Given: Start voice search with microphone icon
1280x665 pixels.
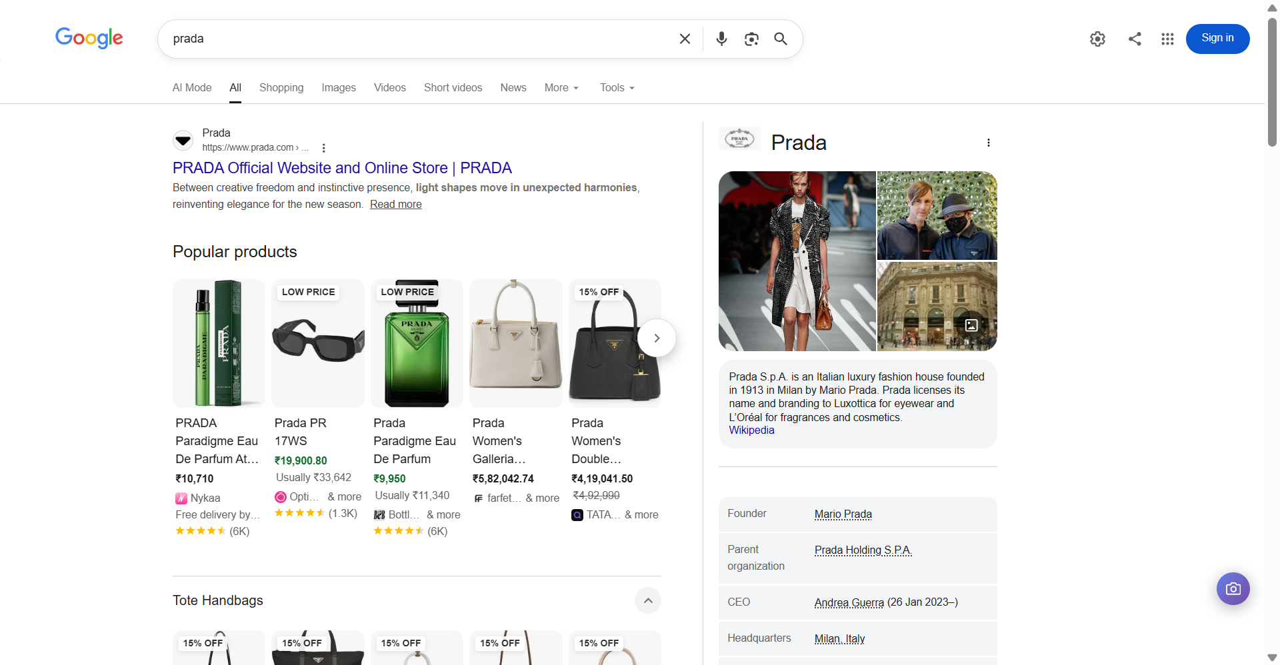Looking at the screenshot, I should pos(721,39).
